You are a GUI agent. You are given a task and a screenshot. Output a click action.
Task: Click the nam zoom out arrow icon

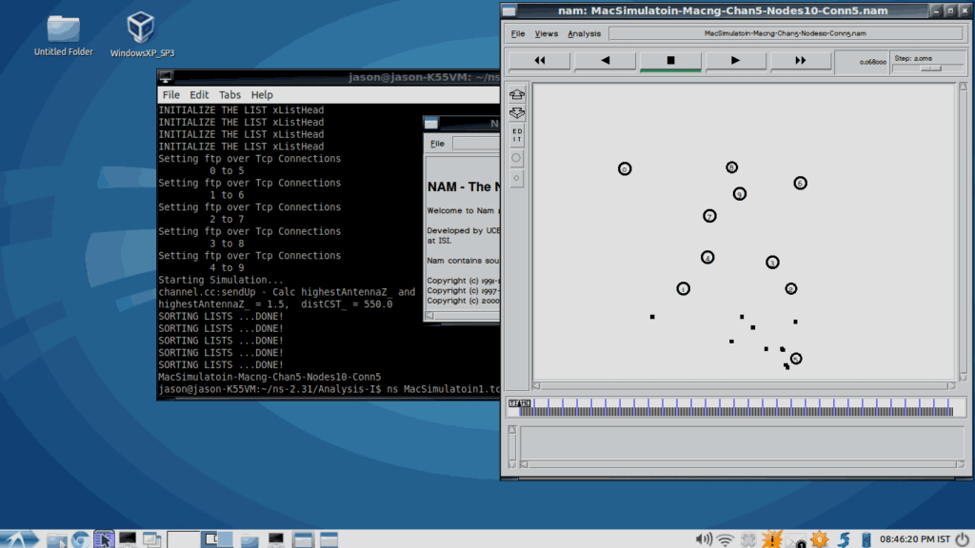(x=517, y=113)
